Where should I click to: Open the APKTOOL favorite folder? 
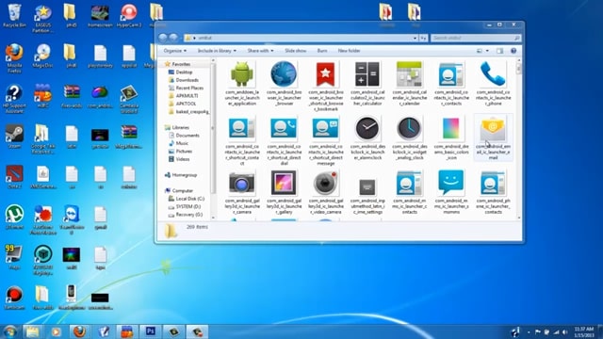click(182, 104)
